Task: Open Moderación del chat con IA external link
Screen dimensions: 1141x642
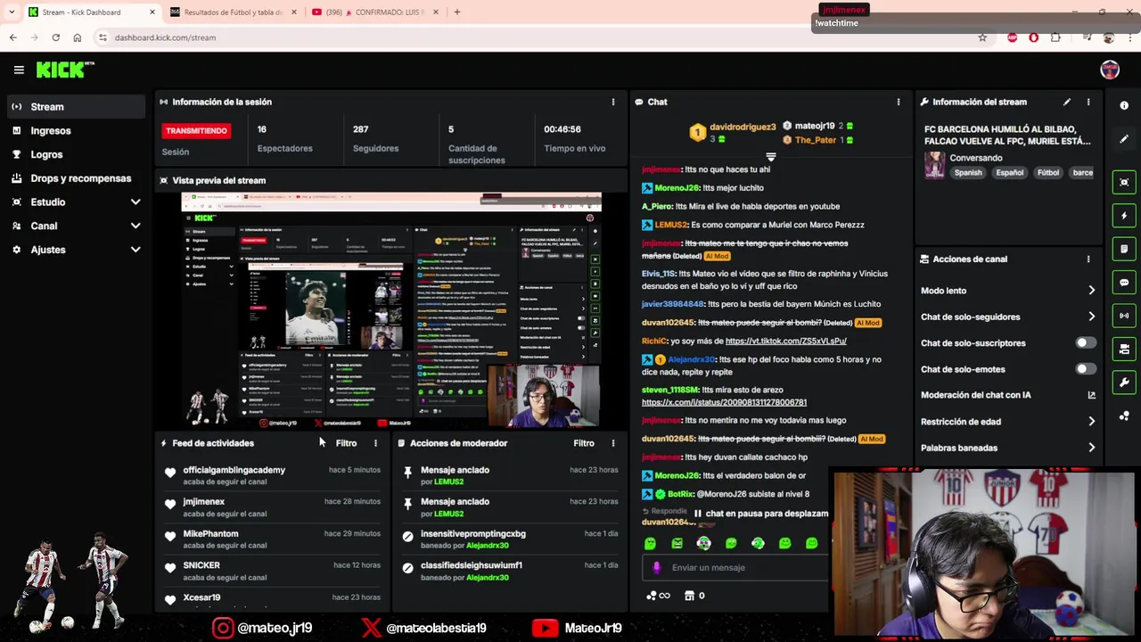Action: click(x=1091, y=395)
